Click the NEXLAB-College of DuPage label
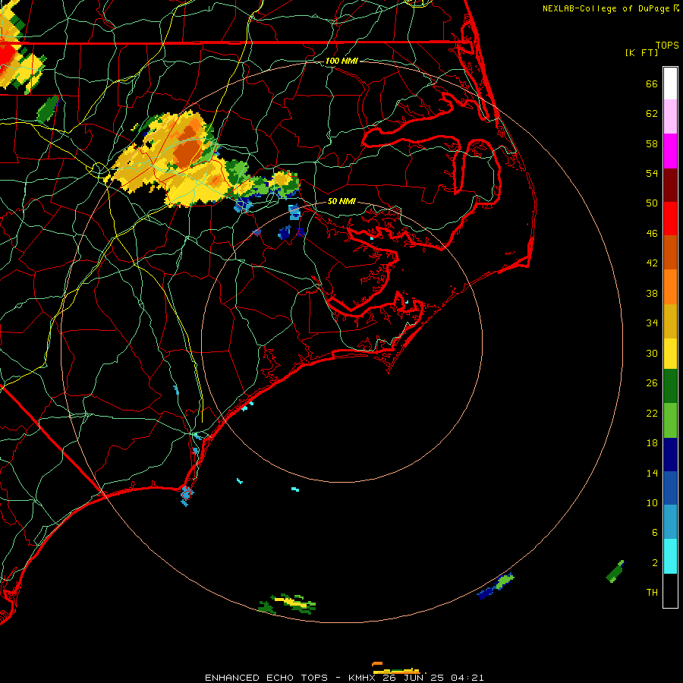The width and height of the screenshot is (683, 683). 607,8
